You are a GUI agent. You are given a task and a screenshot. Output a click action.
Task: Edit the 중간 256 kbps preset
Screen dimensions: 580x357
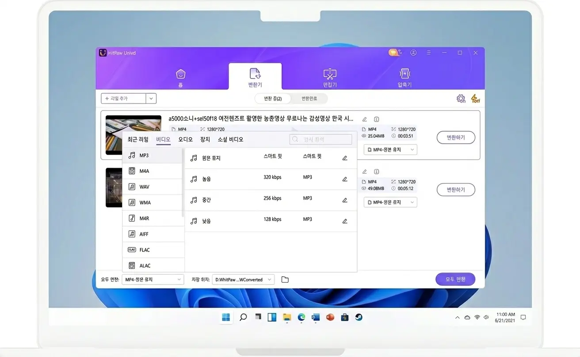point(345,200)
